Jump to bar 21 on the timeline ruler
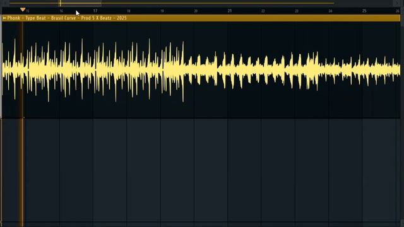 coord(230,11)
